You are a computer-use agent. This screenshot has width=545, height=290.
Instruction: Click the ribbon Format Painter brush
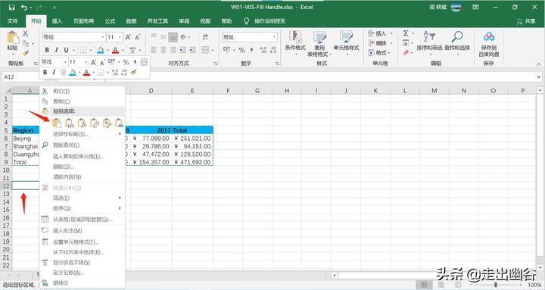point(26,53)
